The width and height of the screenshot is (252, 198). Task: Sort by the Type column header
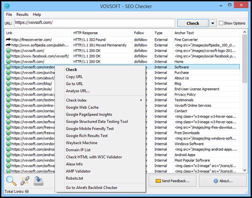163,33
